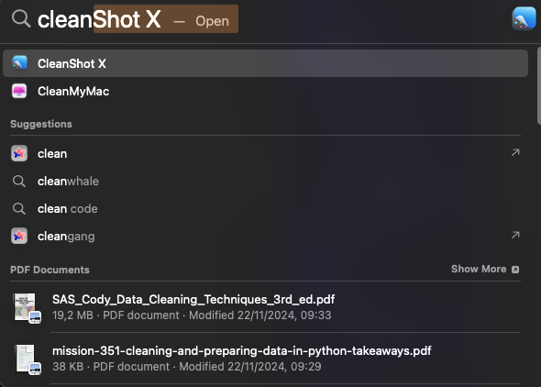This screenshot has height=387, width=541.
Task: Click the Arc browser icon beside 'clean'
Action: [x=19, y=153]
